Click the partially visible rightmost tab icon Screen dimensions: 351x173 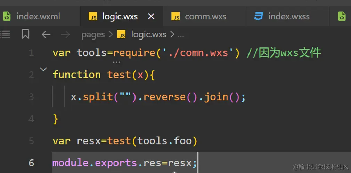(x=342, y=17)
